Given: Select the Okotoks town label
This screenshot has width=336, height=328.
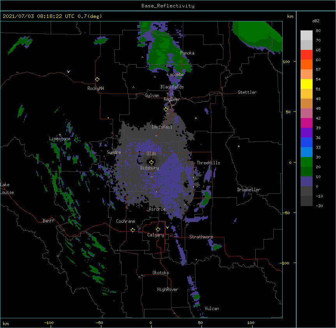Looking at the screenshot, I should point(161,273).
